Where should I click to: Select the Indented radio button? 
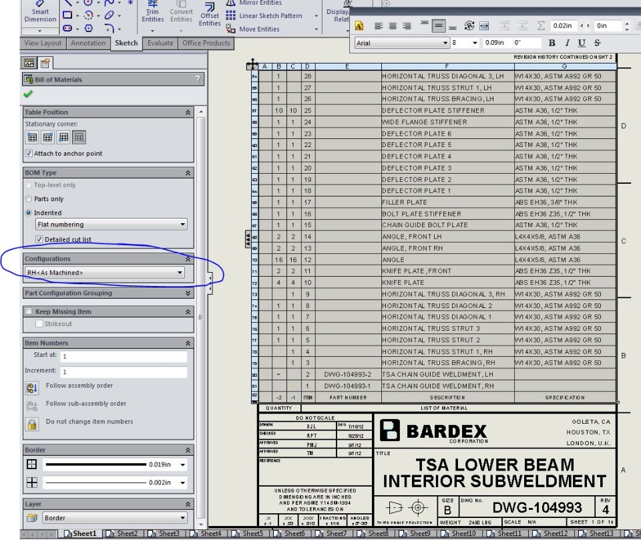(29, 213)
